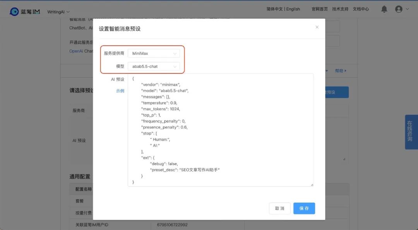Save the preset with 保存
The height and width of the screenshot is (230, 418).
pos(304,208)
